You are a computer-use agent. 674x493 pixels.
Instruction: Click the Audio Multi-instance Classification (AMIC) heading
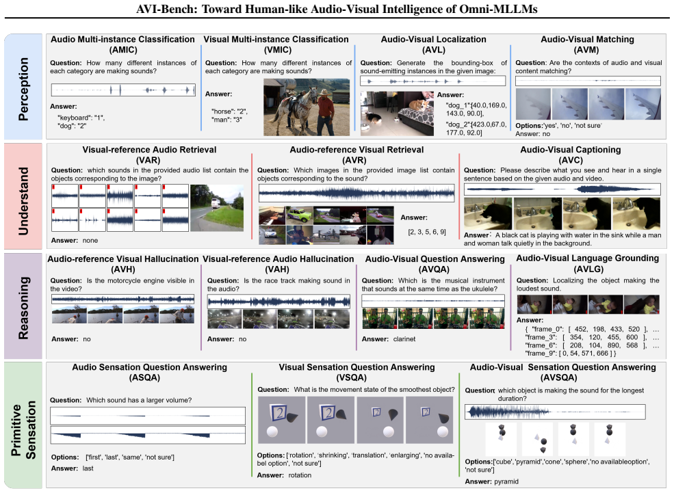point(123,44)
